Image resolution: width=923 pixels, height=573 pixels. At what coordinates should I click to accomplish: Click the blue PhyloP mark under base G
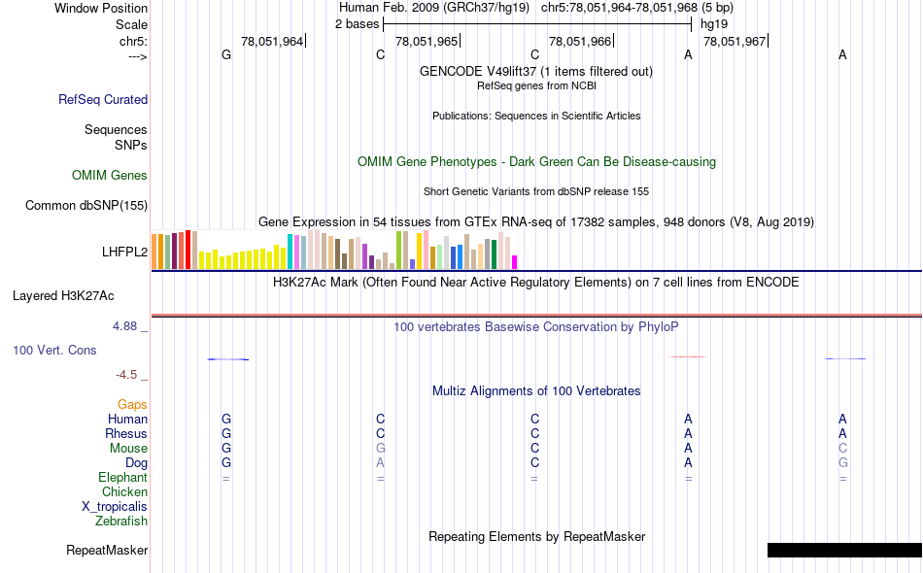227,359
